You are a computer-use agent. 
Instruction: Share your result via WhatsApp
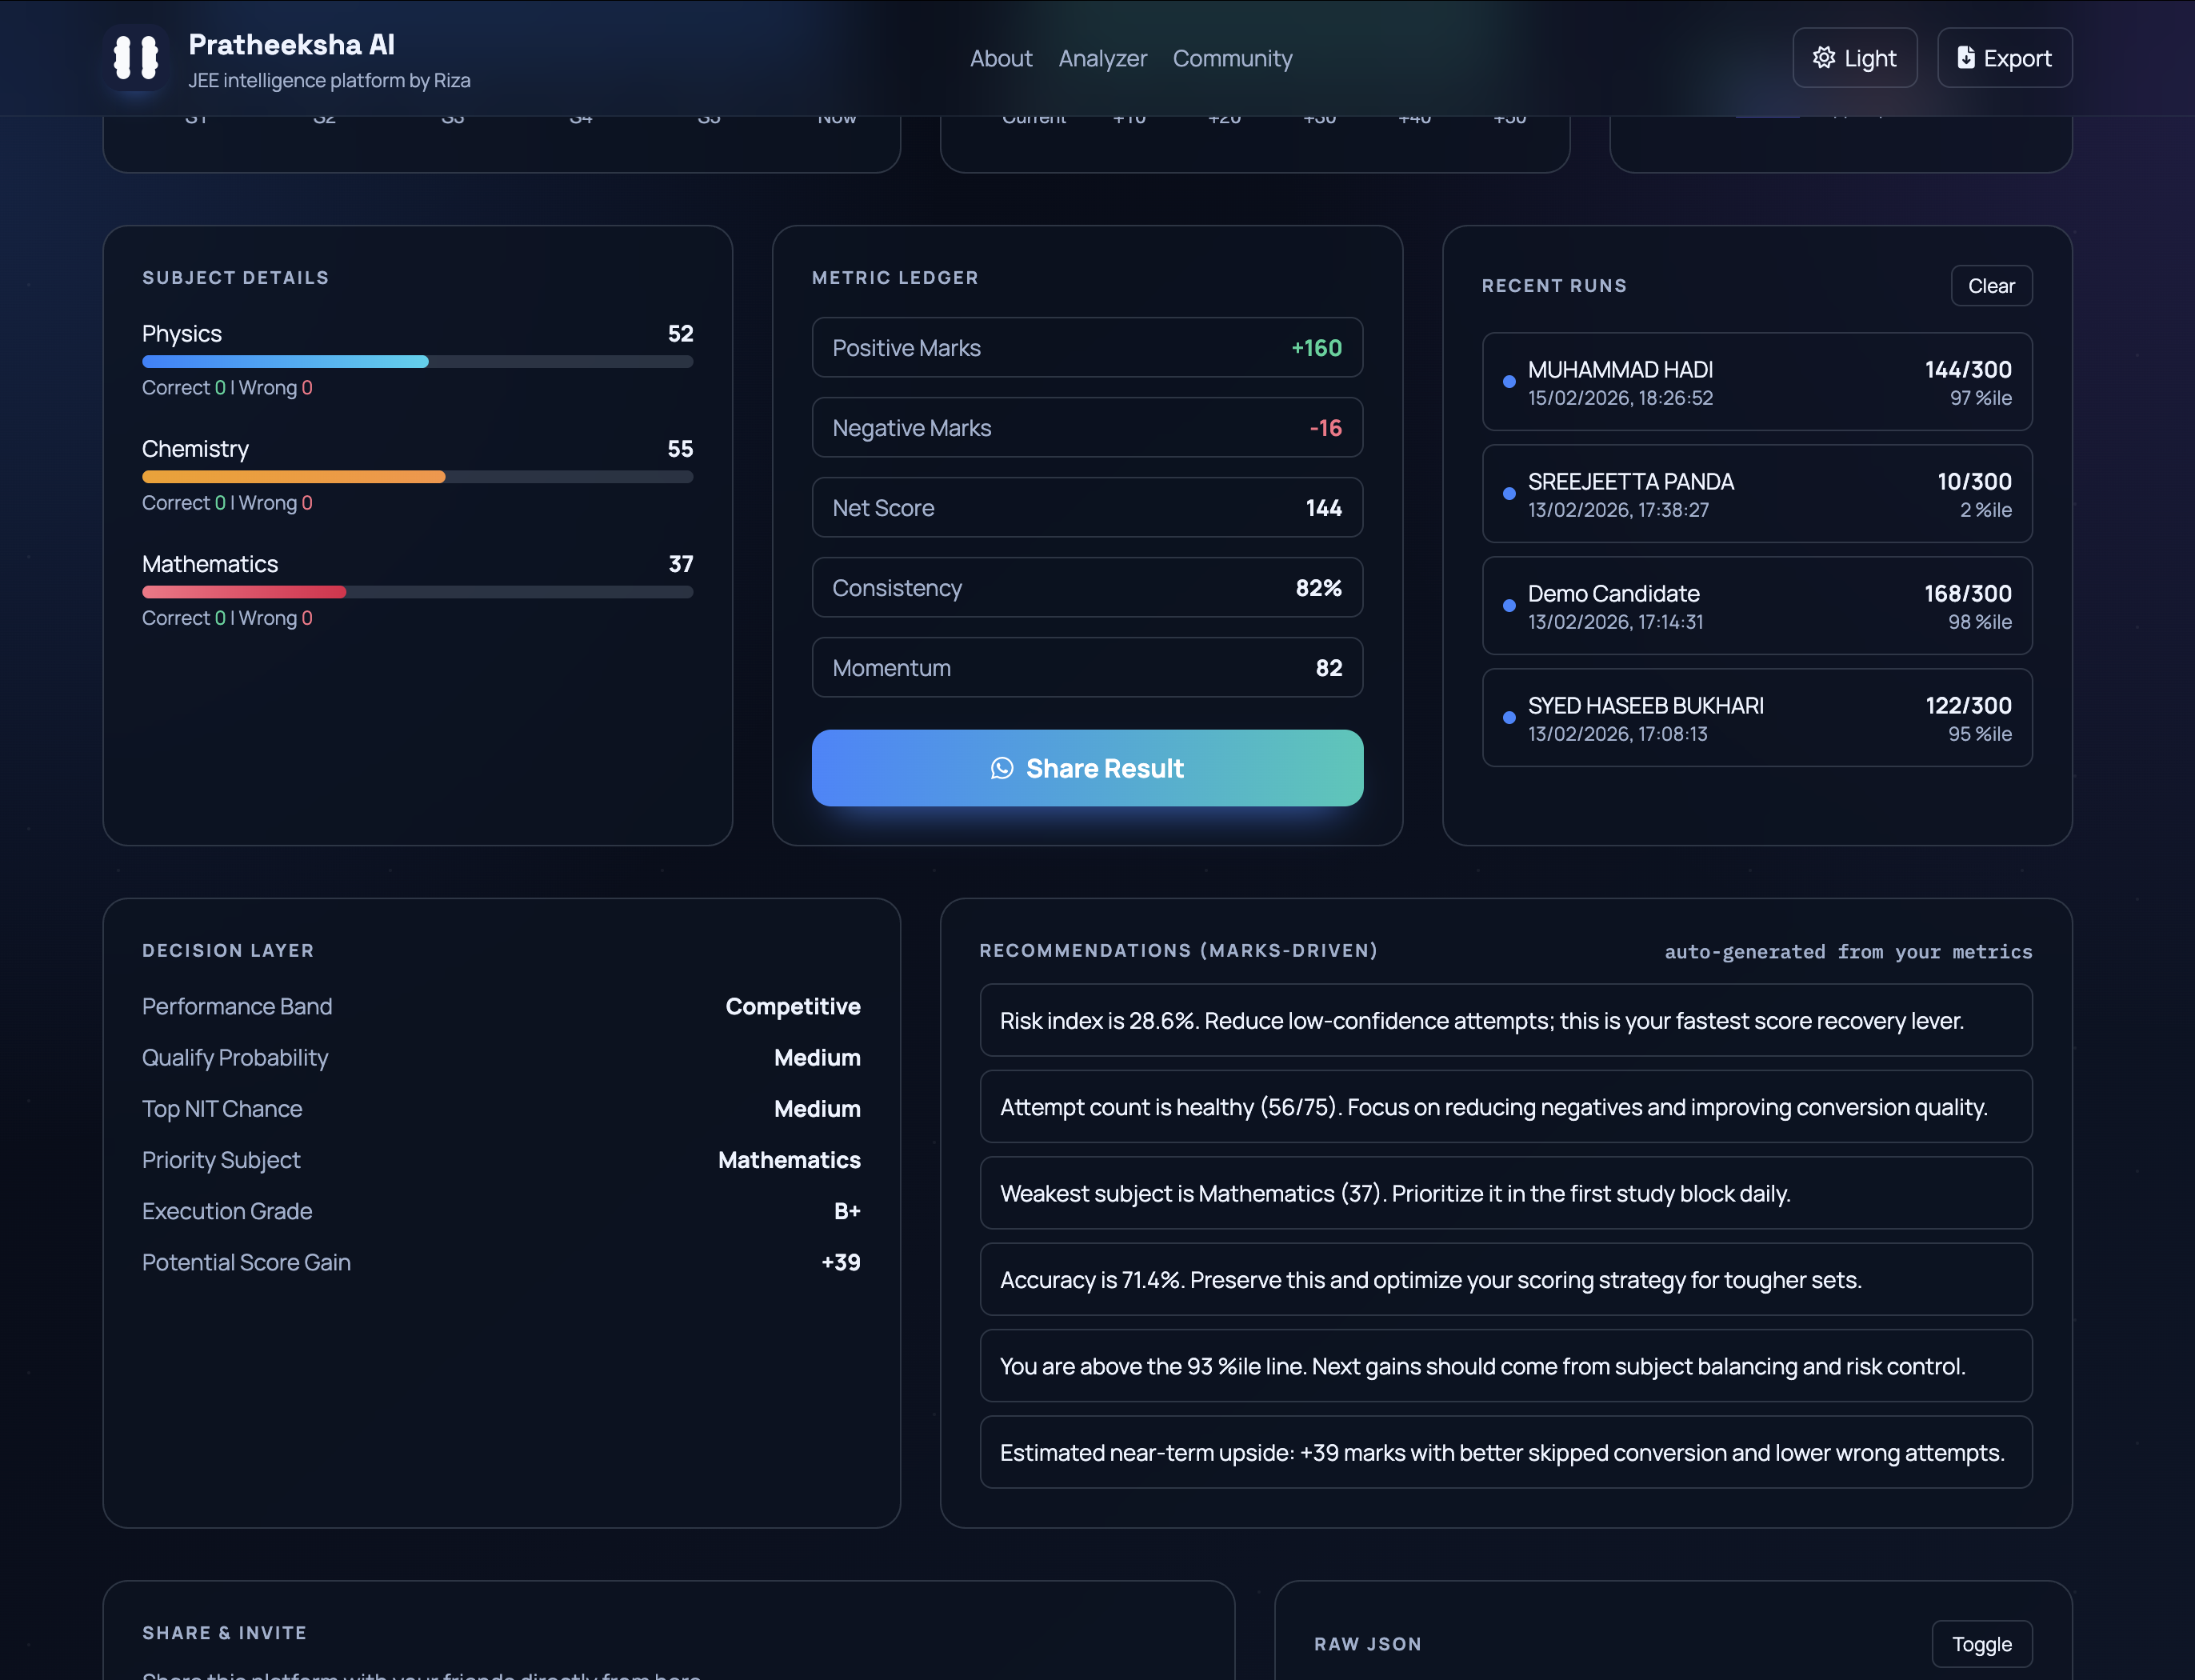(x=1087, y=768)
